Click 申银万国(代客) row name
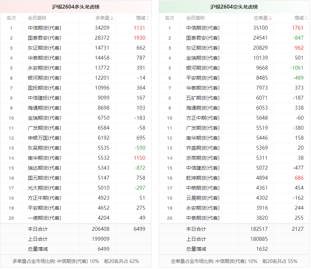311x269 pixels. pyautogui.click(x=44, y=138)
